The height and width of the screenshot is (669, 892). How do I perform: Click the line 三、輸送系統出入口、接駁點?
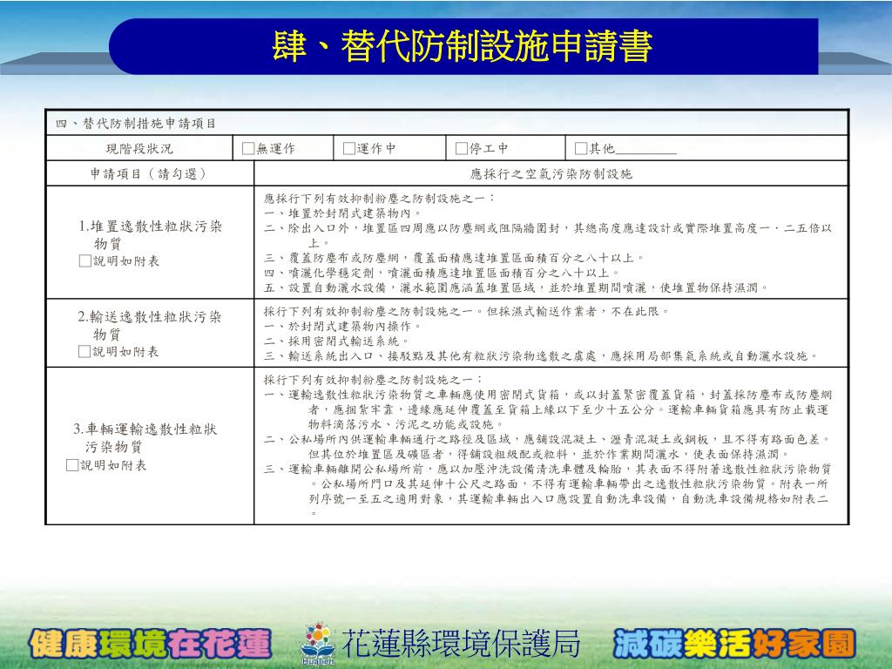click(x=542, y=356)
